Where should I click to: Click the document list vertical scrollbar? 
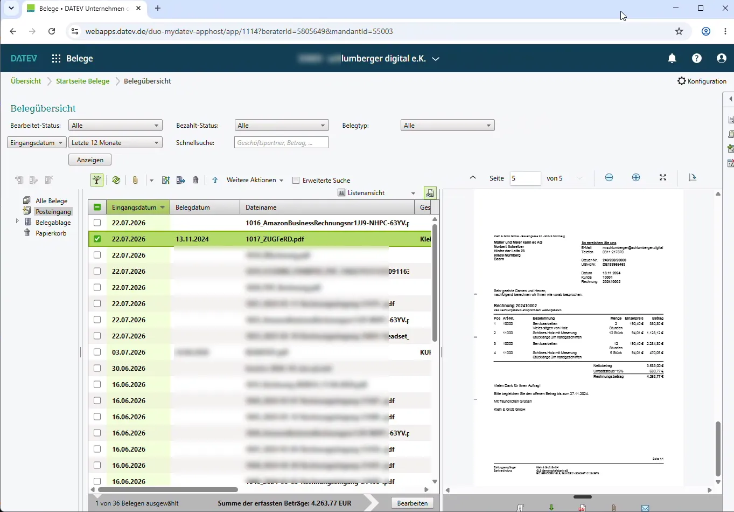click(x=435, y=283)
